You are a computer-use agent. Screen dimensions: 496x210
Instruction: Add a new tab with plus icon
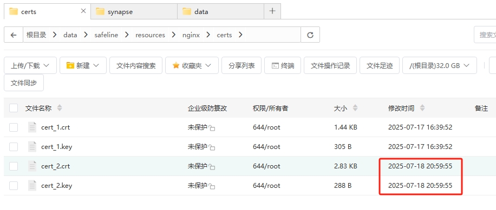tap(272, 11)
